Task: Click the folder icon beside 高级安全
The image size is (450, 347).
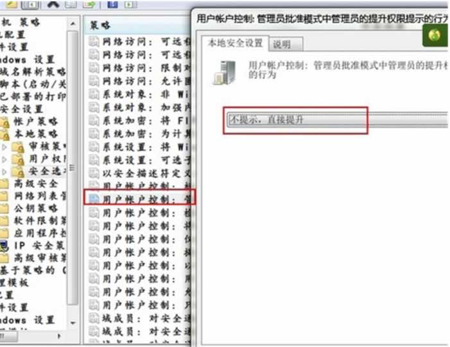Action: point(4,184)
